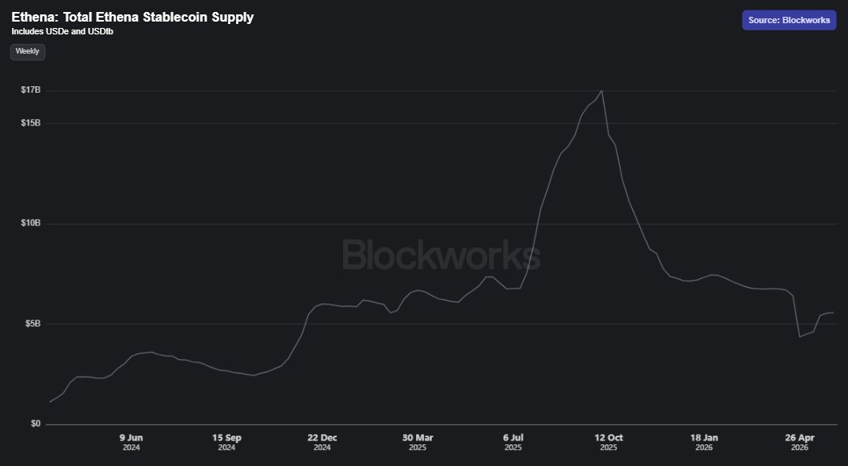Viewport: 848px width, 466px height.
Task: Select the 15 Sep 2024 axis date
Action: coord(226,442)
